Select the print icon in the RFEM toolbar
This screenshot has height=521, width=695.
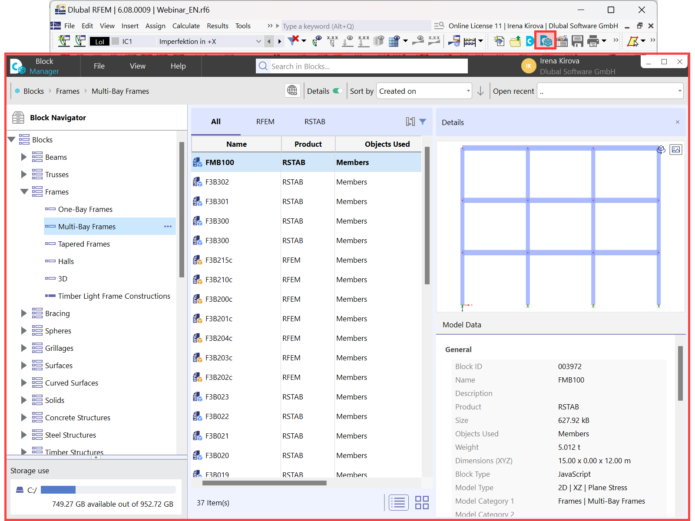[x=594, y=41]
